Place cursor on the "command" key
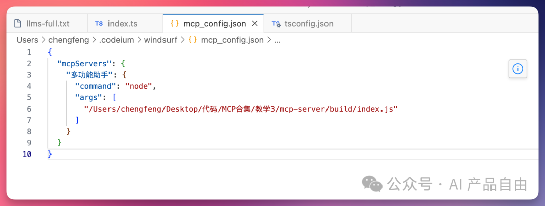 pos(97,86)
